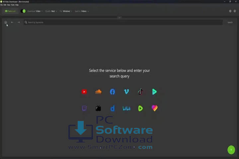Open the Edit menu
The image size is (239, 159).
click(5, 5)
